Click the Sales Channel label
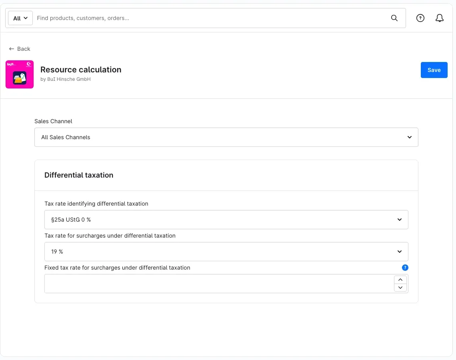The image size is (456, 360). coord(53,121)
